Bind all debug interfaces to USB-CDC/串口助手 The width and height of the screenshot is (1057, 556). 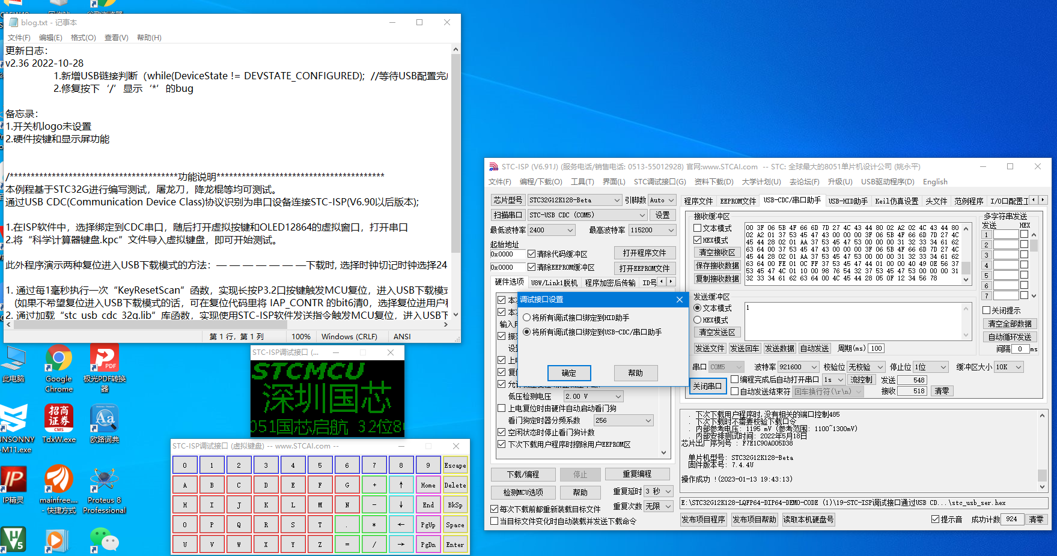pyautogui.click(x=592, y=332)
